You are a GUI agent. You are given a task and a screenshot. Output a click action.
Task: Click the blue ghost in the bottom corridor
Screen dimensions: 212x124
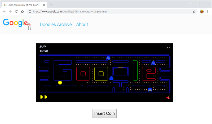[150, 90]
